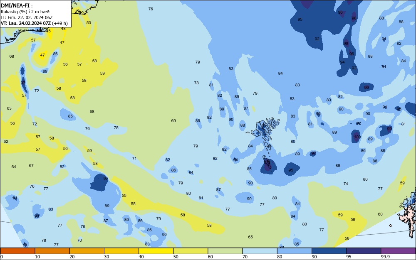Click the '70' humidity value on the map
Screen dimensions: 416x260
(79, 240)
